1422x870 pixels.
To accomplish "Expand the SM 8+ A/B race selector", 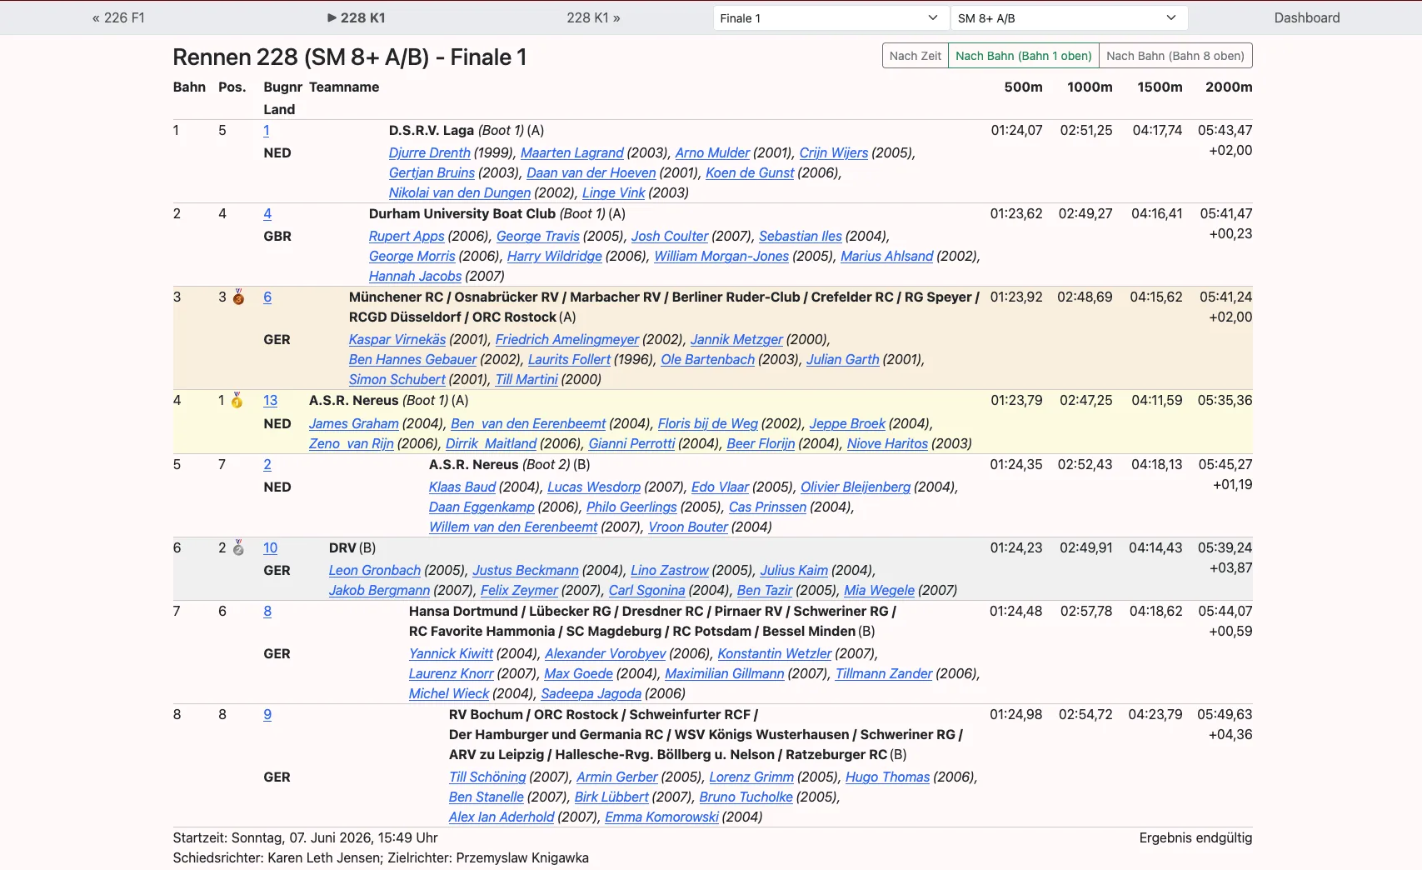I will pos(1069,17).
